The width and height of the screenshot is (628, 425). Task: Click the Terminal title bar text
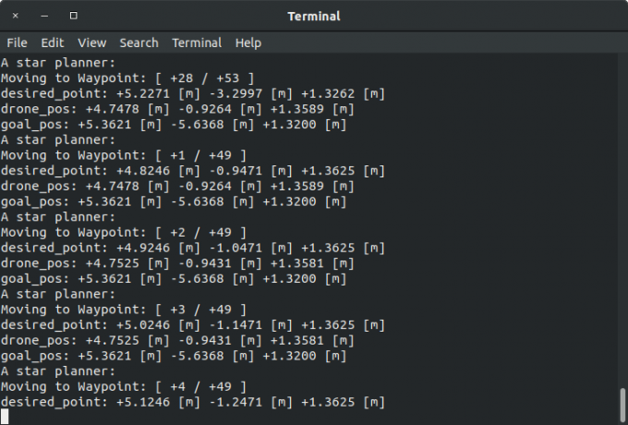click(314, 16)
